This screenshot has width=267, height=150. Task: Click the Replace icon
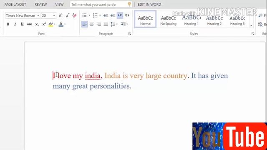pyautogui.click(x=260, y=24)
